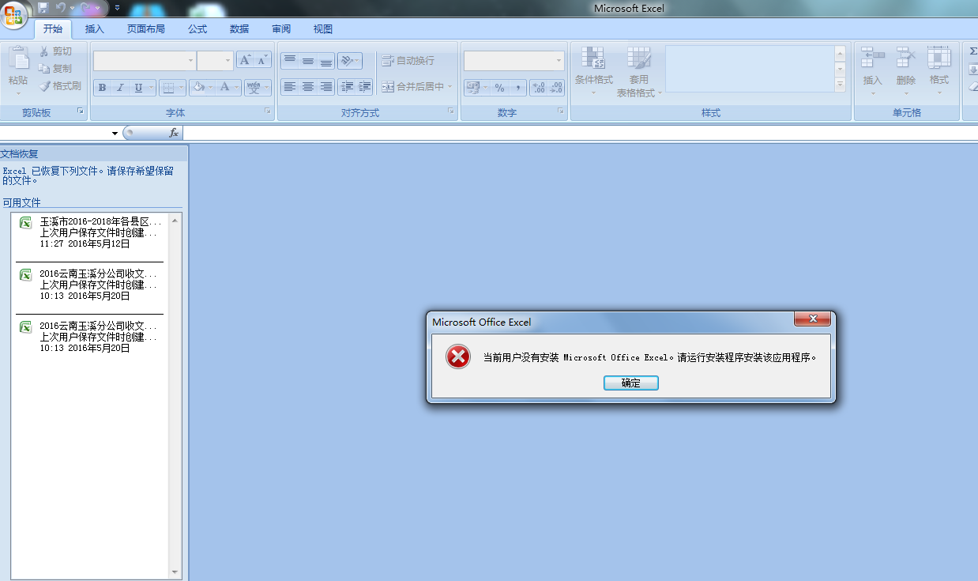Screen dimensions: 978x581
Task: Toggle Italic formatting
Action: [120, 88]
